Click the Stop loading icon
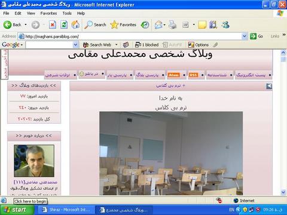Screen dimensions: 287x215 [x=53, y=24]
